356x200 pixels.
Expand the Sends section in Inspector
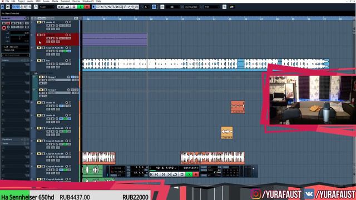click(15, 143)
